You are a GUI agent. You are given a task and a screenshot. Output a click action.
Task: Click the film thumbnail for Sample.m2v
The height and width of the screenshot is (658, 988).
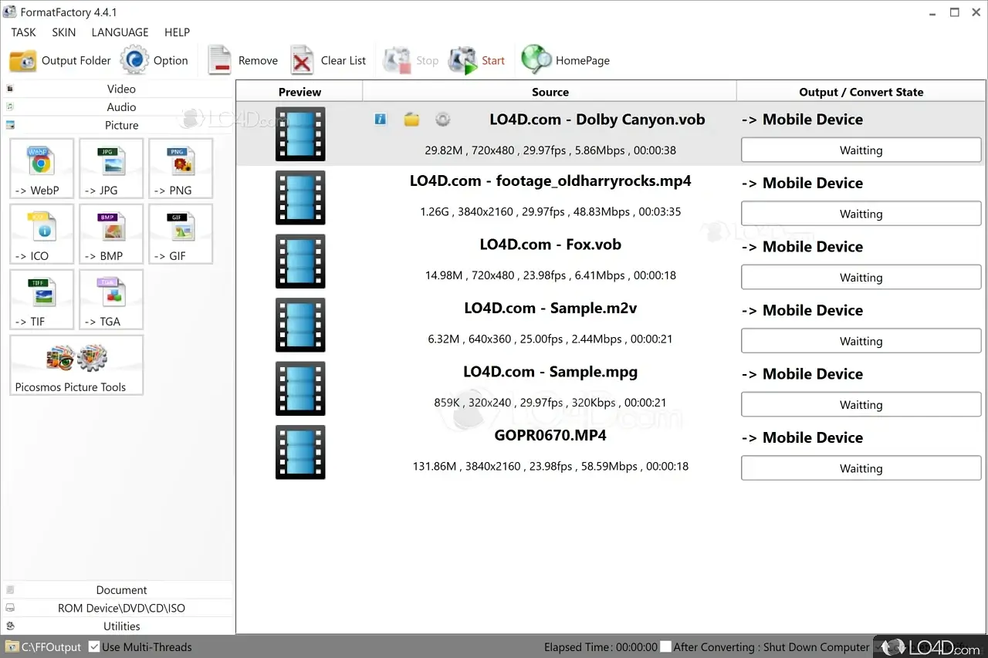(x=300, y=325)
